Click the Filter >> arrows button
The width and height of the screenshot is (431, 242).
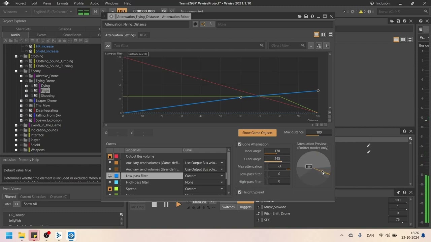pos(16,204)
